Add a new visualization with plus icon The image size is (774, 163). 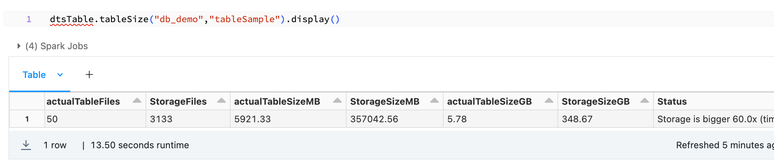[89, 74]
